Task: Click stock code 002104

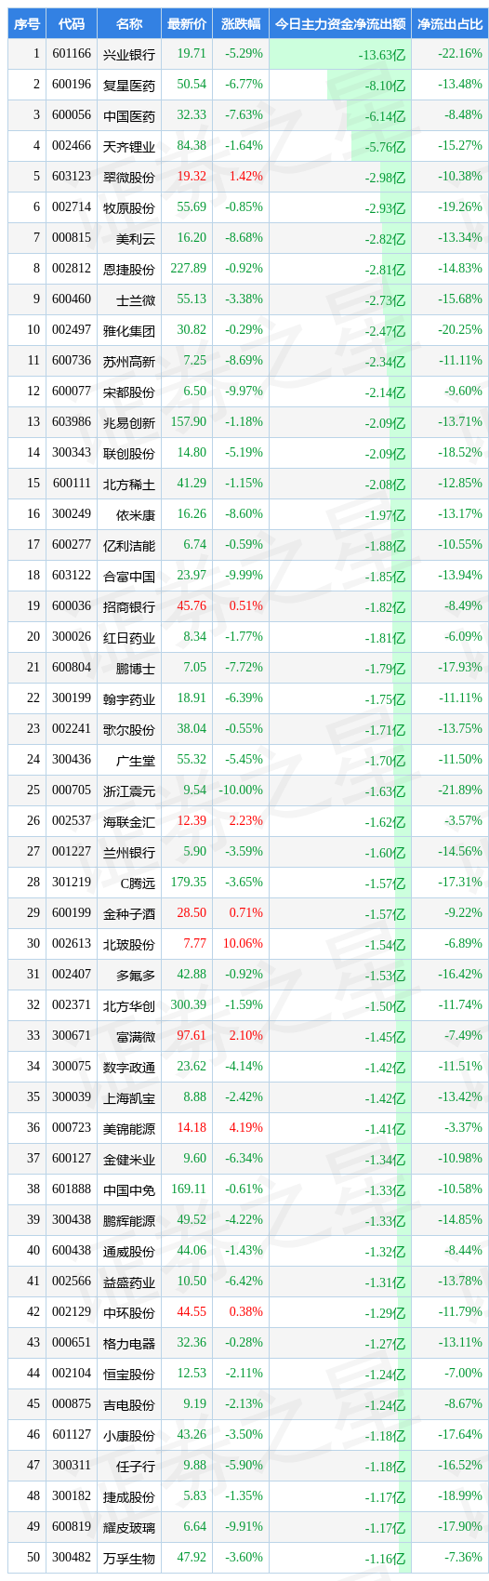Action: (72, 1374)
